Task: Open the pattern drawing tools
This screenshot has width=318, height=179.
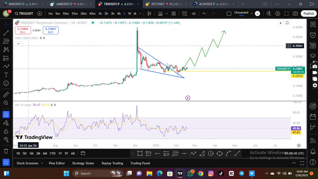Action: click(x=6, y=50)
